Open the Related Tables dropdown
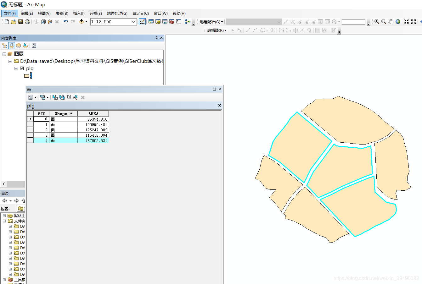422x284 pixels. (44, 97)
